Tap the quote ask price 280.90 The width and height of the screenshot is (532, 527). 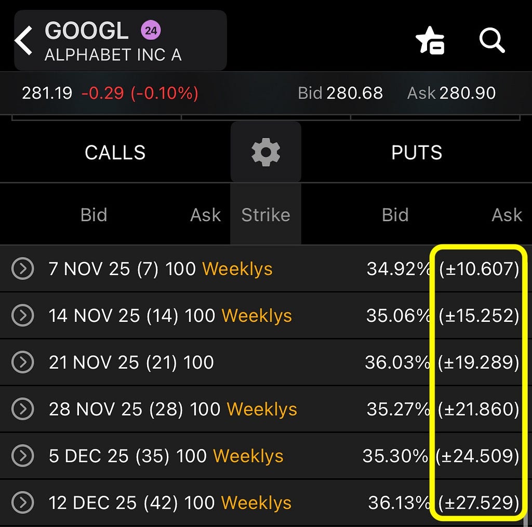coord(468,93)
